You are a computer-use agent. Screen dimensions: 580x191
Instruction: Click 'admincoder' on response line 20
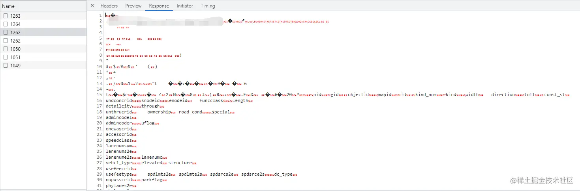click(x=119, y=123)
